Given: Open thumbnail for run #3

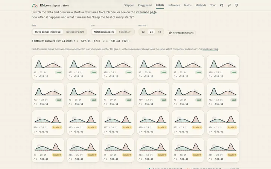Looking at the screenshot, I should [153, 68].
